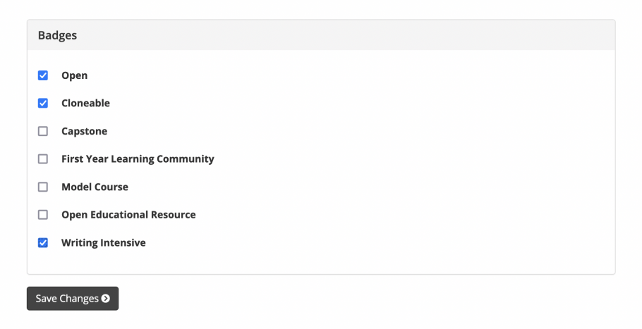Click the 'Writing Intensive' label text

pos(104,243)
